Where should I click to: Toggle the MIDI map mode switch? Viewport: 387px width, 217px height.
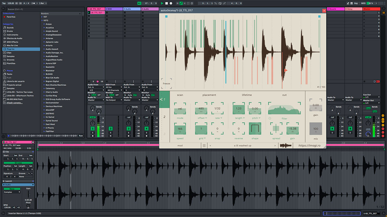pos(363,3)
